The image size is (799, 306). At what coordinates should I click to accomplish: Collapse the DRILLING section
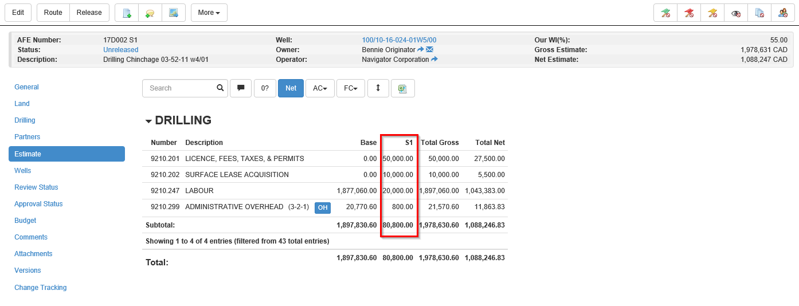[x=149, y=121]
